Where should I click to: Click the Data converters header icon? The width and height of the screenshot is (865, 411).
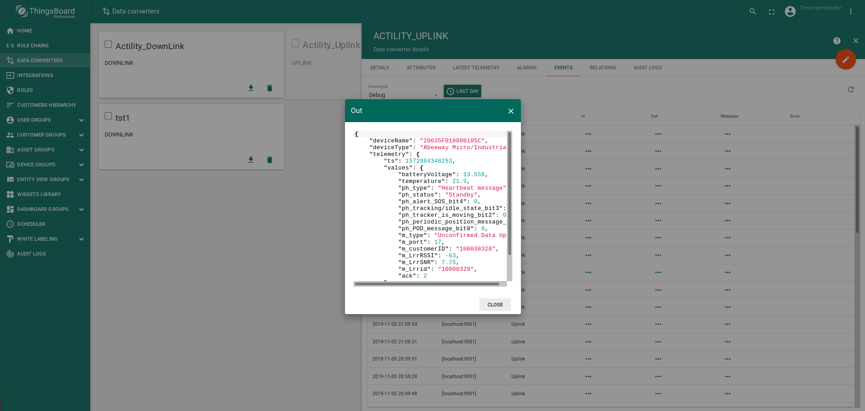(106, 11)
